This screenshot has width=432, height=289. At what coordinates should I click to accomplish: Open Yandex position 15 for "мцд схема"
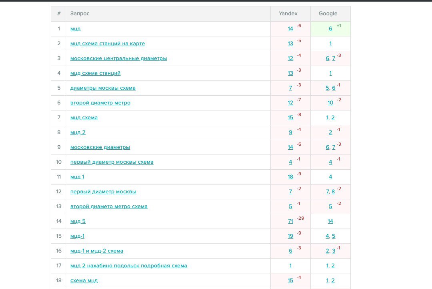290,118
